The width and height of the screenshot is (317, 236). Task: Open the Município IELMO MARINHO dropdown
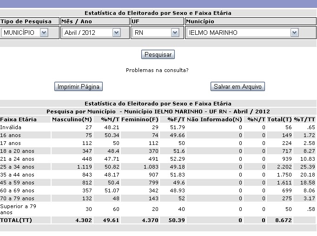[243, 33]
